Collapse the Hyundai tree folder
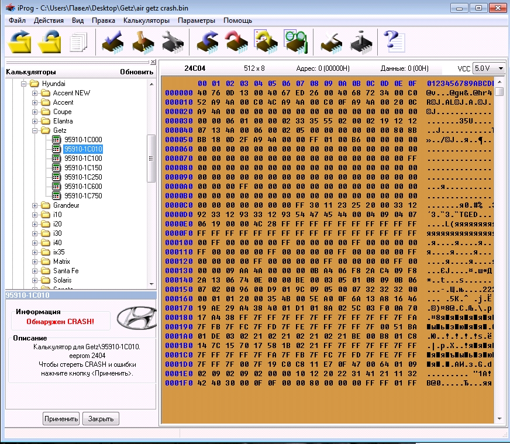The height and width of the screenshot is (444, 510). pyautogui.click(x=23, y=84)
